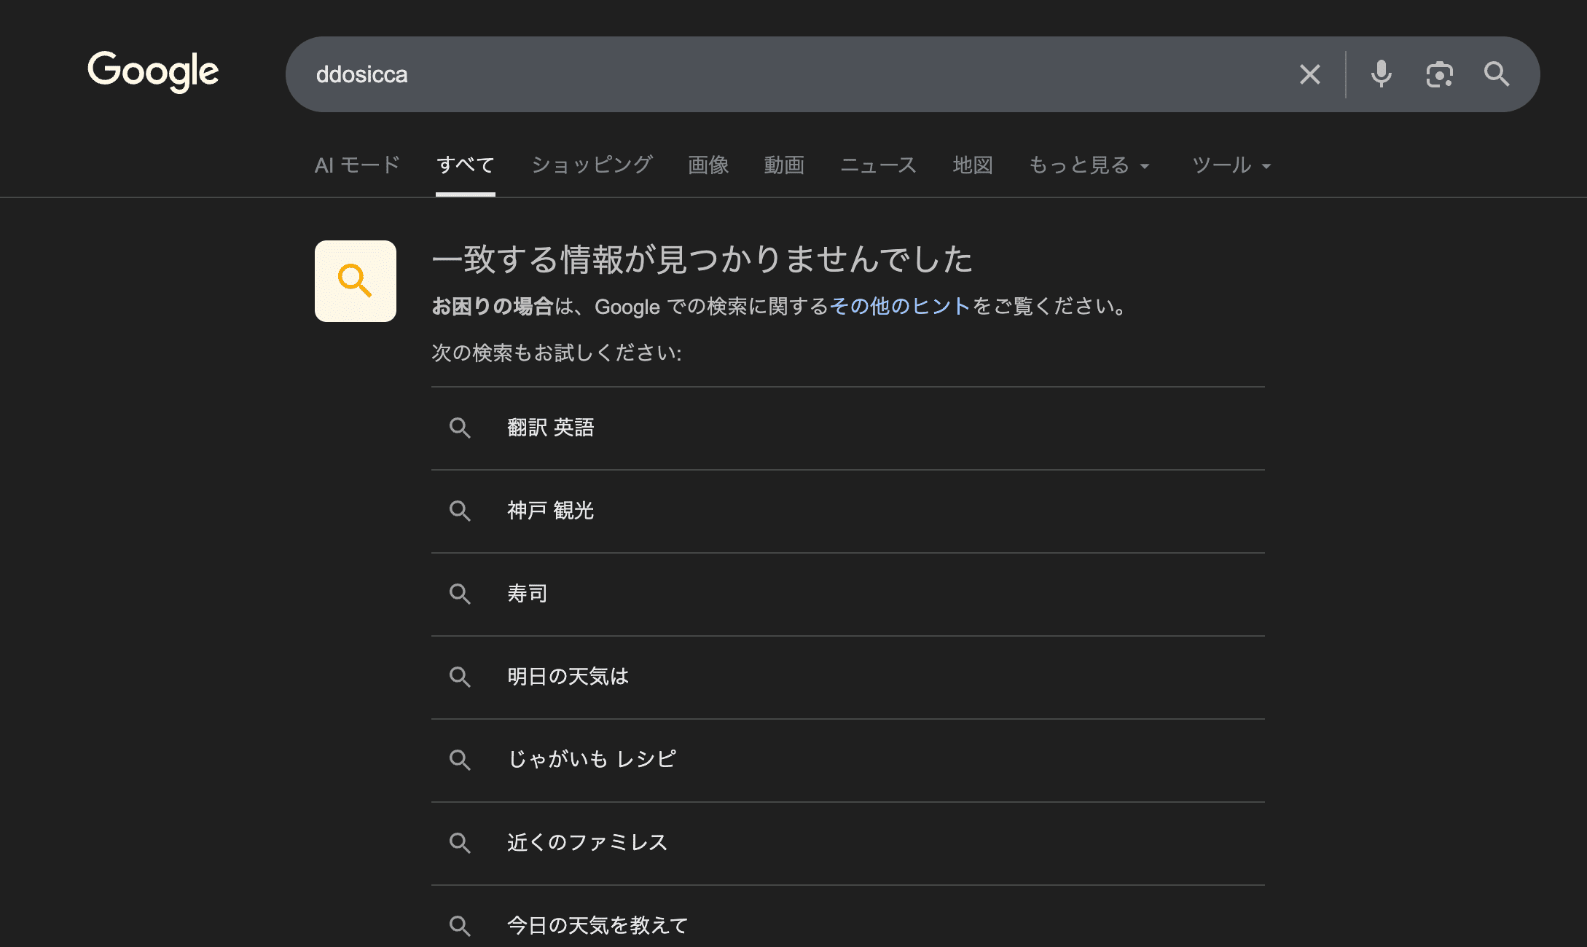The width and height of the screenshot is (1587, 947).
Task: Choose じゃがいも レシピ suggestion
Action: [x=592, y=760]
